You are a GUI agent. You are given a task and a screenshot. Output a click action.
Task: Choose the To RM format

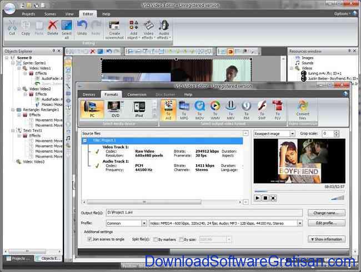[x=246, y=110]
